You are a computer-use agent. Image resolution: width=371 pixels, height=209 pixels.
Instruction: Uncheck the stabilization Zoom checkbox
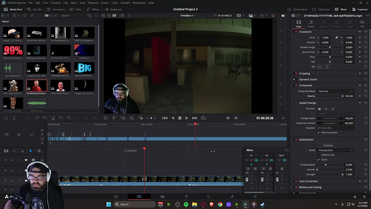click(319, 160)
